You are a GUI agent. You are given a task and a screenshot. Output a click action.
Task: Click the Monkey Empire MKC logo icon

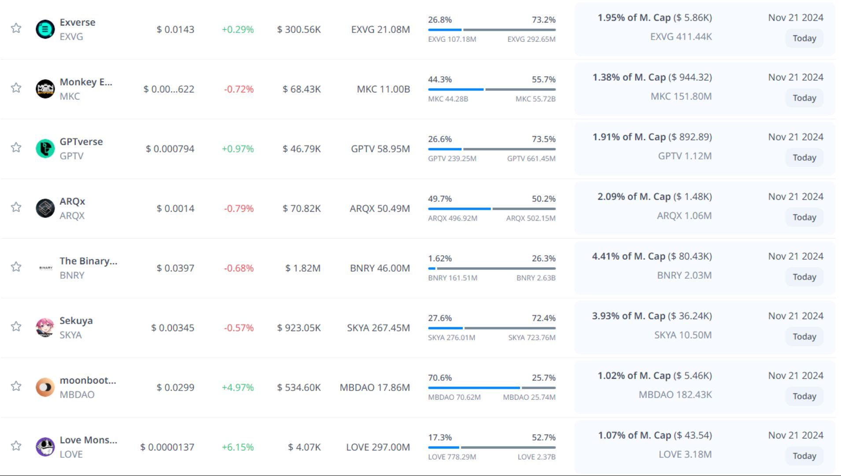[x=45, y=89]
